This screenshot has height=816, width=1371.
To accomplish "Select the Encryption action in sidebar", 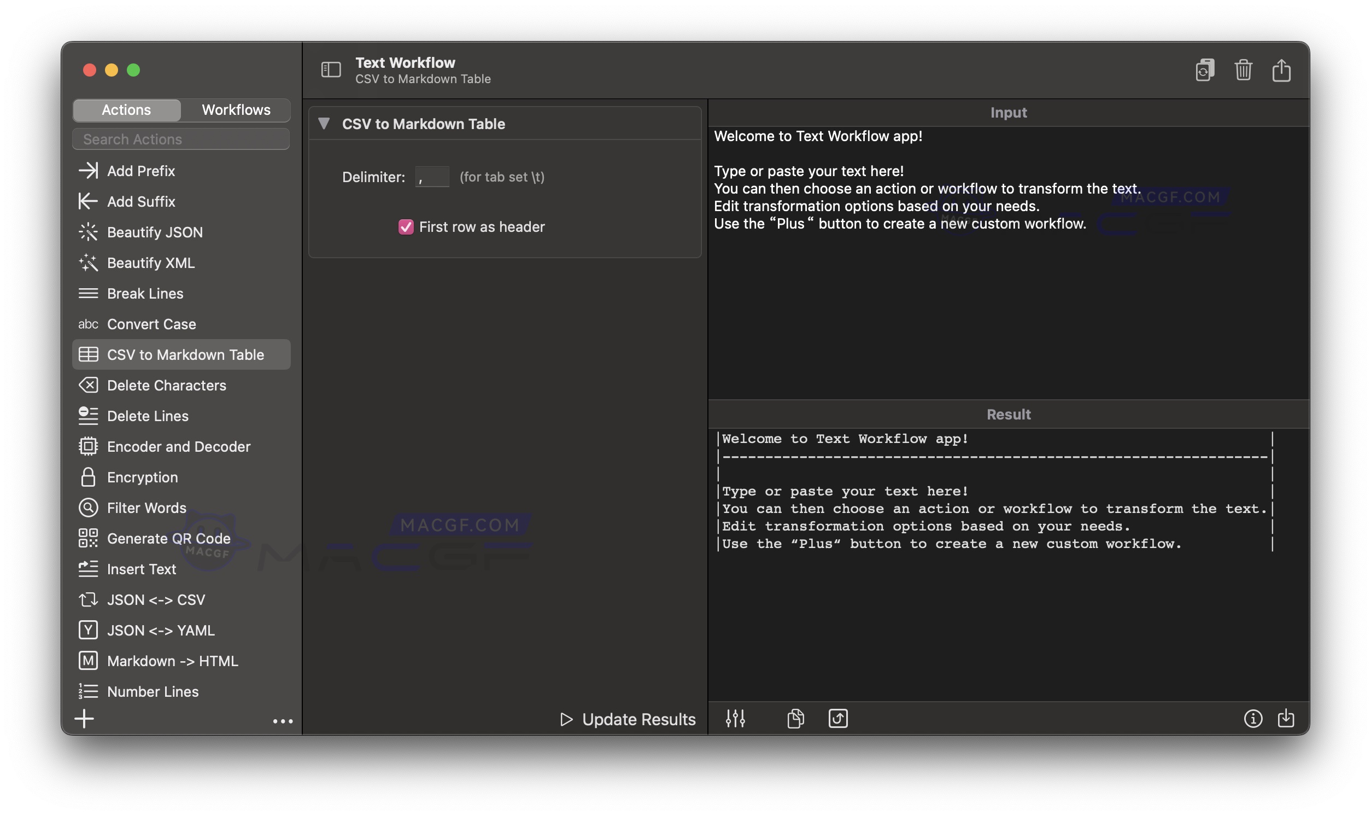I will tap(142, 477).
